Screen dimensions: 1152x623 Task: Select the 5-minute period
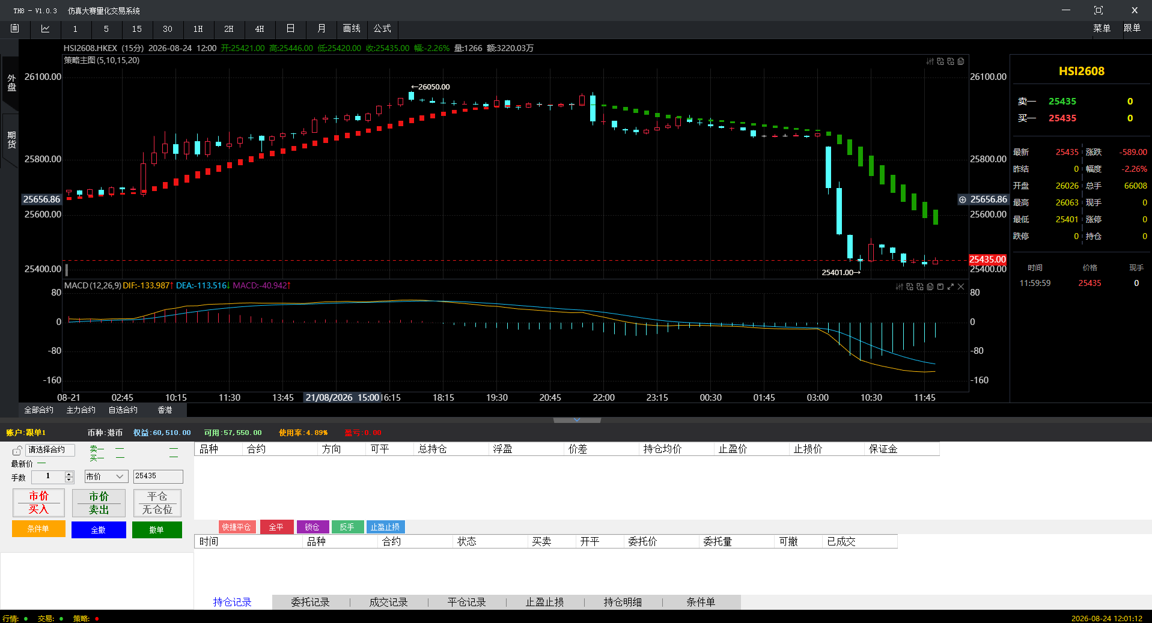106,29
